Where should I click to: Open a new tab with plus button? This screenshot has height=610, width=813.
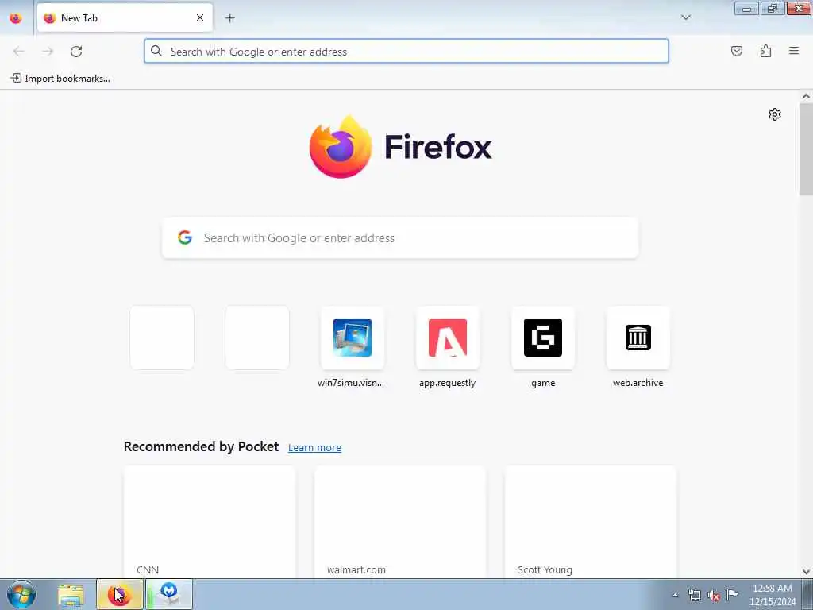coord(229,17)
